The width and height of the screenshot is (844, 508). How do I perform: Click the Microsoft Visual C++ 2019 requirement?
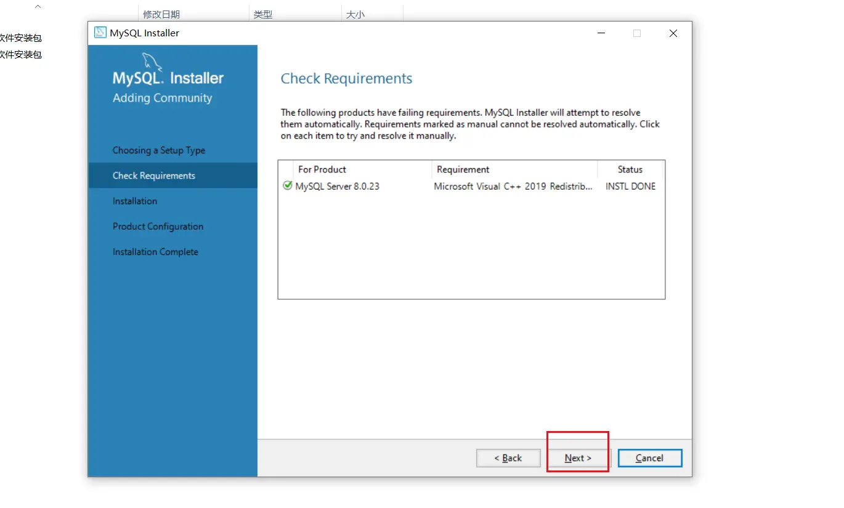(513, 186)
